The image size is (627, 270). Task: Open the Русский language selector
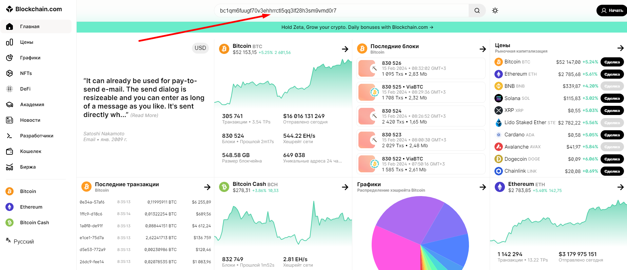click(x=20, y=241)
